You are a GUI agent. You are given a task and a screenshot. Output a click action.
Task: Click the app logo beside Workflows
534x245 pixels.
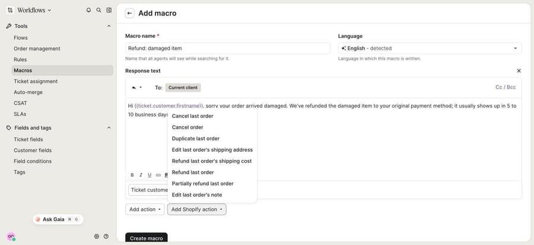click(10, 10)
